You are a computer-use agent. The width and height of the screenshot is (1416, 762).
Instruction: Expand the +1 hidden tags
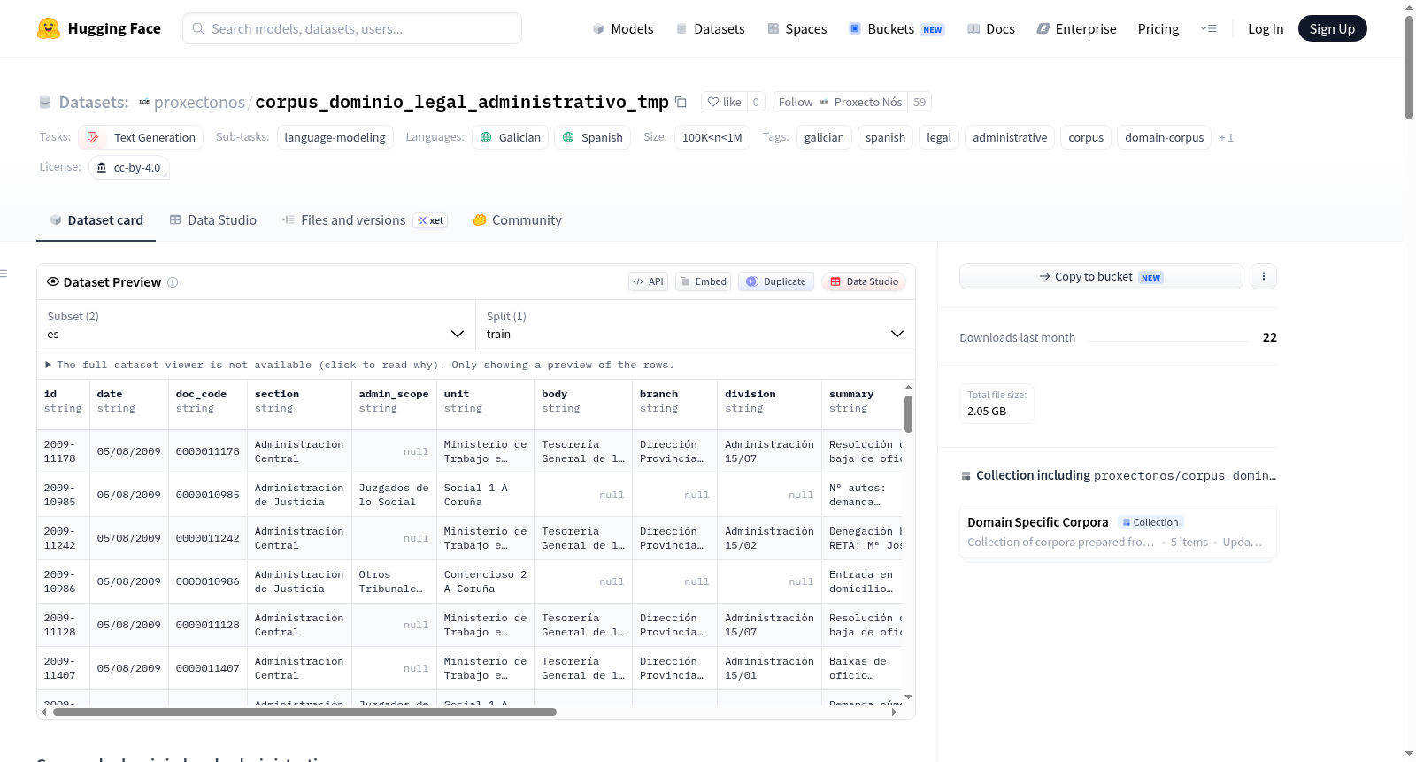click(x=1226, y=137)
